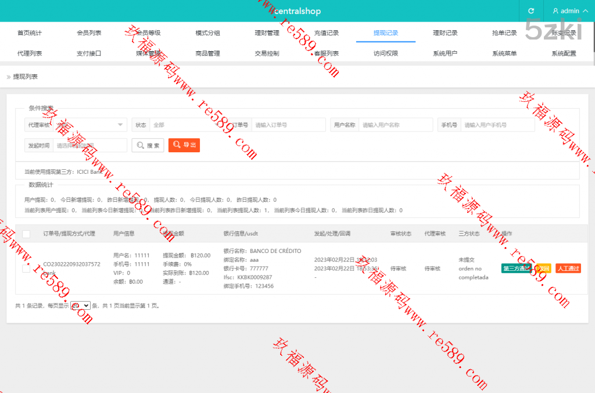595x393 pixels.
Task: Click the refresh icon in top bar
Action: 531,11
